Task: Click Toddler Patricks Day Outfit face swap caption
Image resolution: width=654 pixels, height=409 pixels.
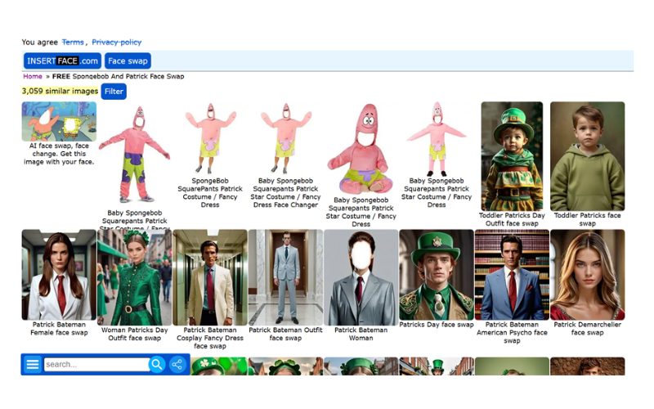Action: point(513,219)
